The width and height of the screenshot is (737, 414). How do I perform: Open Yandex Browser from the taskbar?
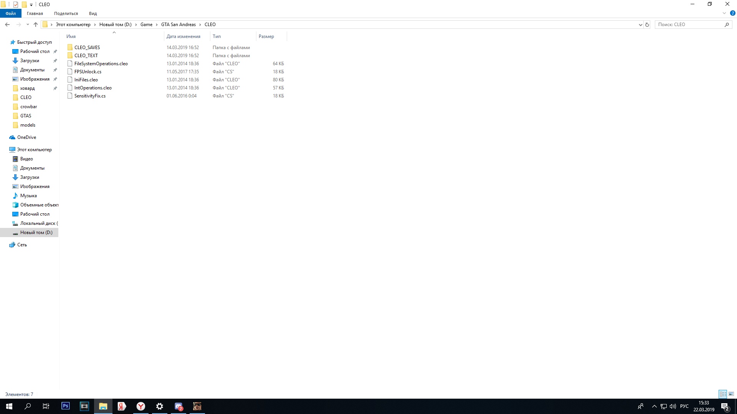(x=141, y=406)
